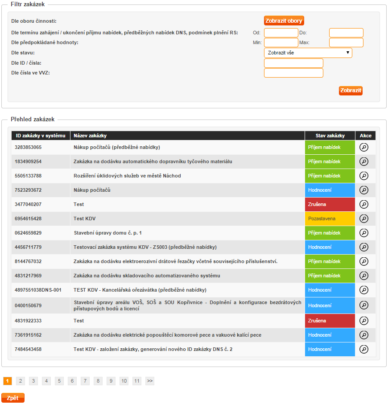Click 'Nákup počítačů (předběžné nabídky)' title
Screen dimensions: 388x404
117,147
